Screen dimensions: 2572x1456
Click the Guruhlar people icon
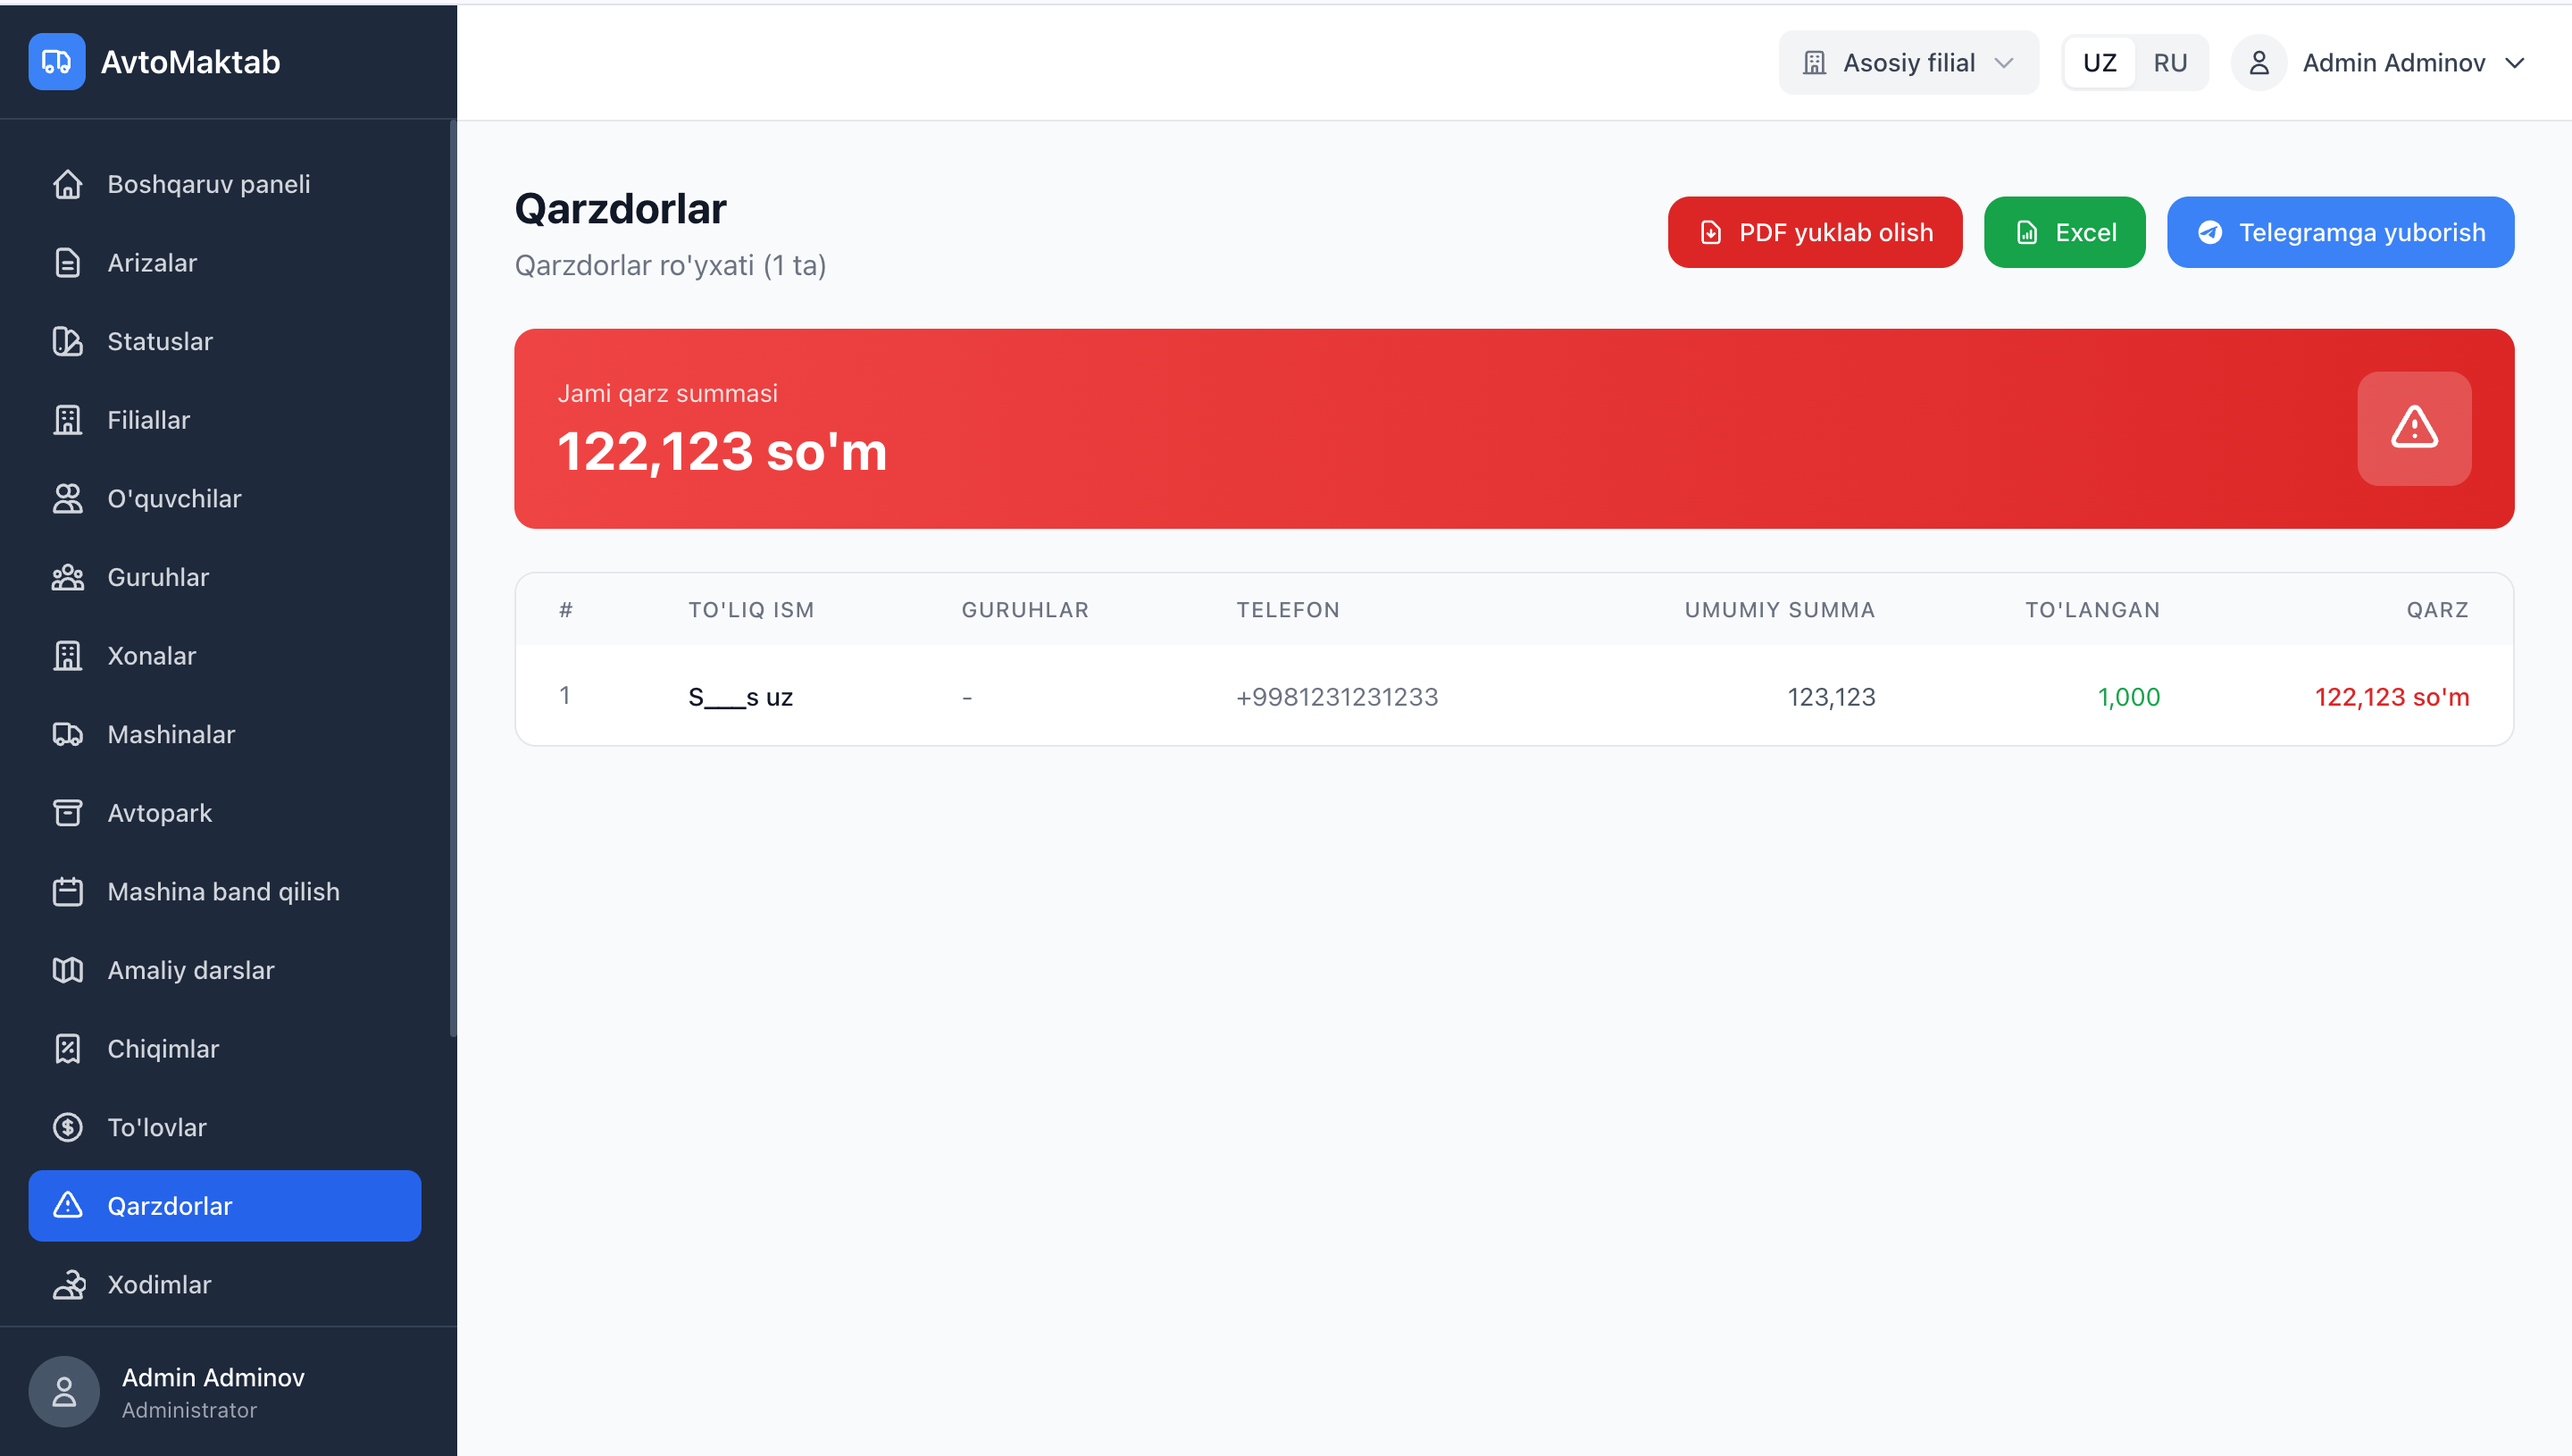pyautogui.click(x=67, y=577)
